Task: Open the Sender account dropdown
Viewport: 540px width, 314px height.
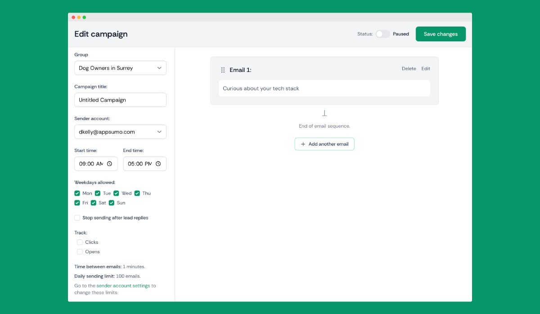Action: [x=120, y=132]
